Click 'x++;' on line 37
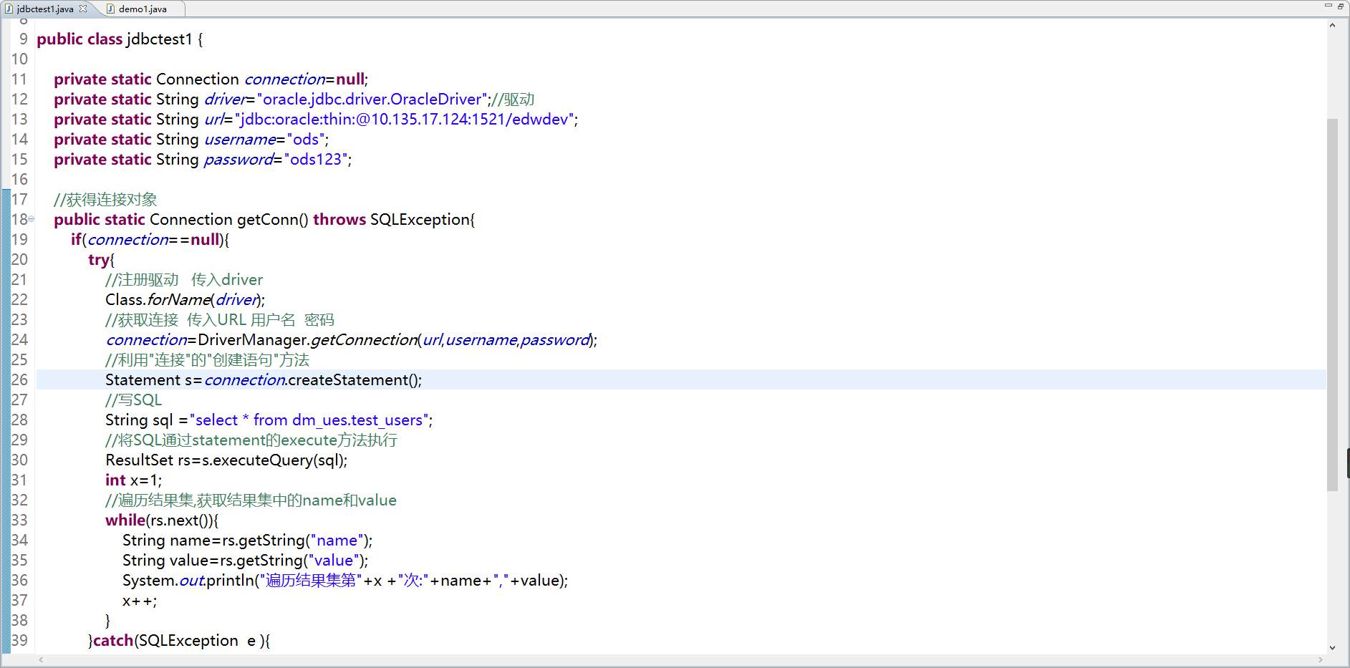Screen dimensions: 1350x668 pyautogui.click(x=140, y=601)
